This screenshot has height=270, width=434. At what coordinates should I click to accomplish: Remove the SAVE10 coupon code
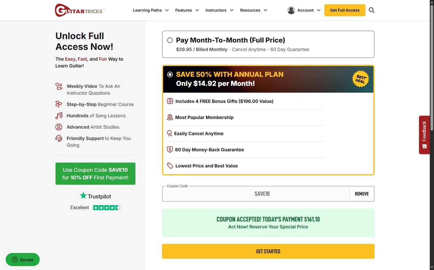point(362,194)
